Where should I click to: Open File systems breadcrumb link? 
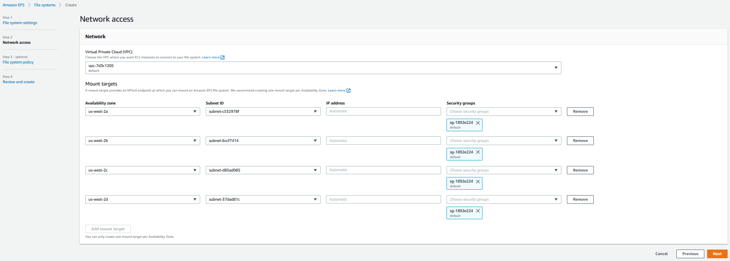coord(45,5)
